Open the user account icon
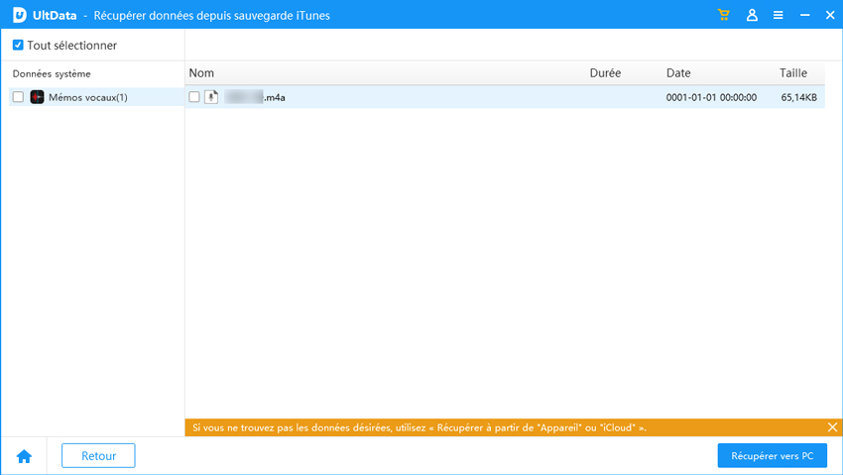This screenshot has height=475, width=843. 752,15
